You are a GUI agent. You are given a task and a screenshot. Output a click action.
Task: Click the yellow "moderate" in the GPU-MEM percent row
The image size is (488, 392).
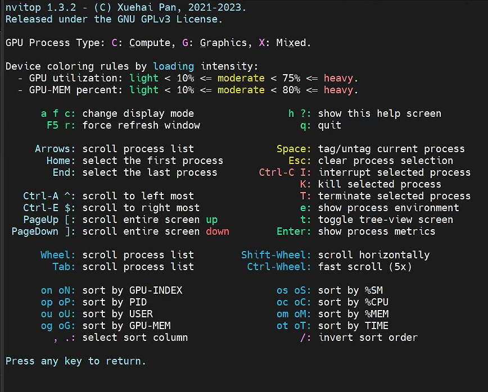click(x=241, y=90)
